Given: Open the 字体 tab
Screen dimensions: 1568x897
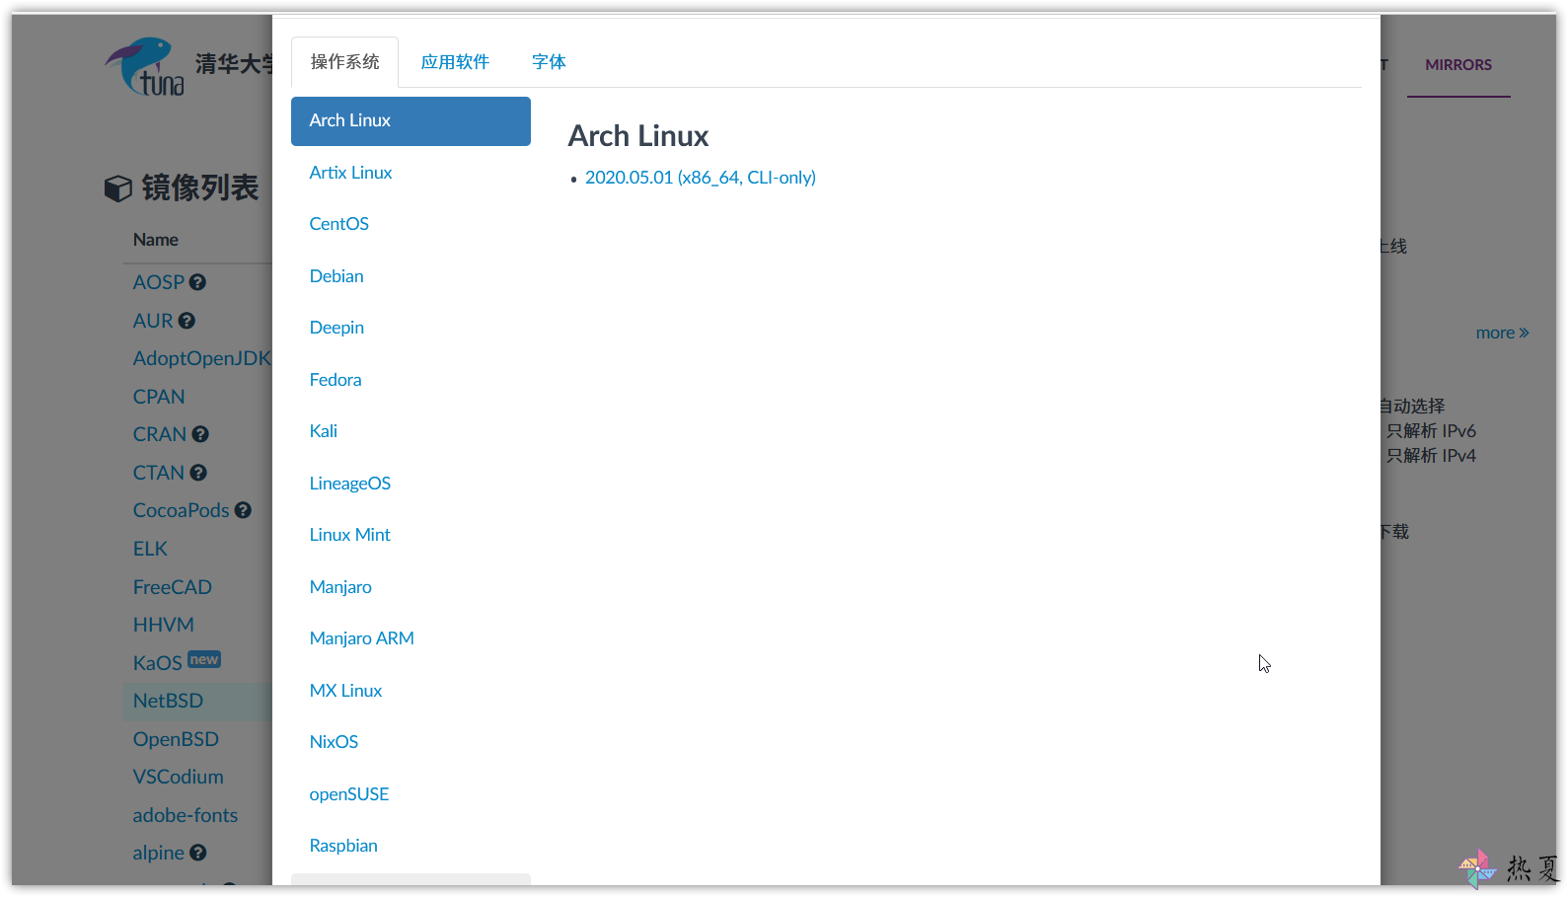Looking at the screenshot, I should [x=549, y=62].
